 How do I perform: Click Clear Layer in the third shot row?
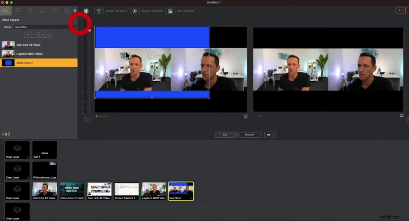pos(18,191)
